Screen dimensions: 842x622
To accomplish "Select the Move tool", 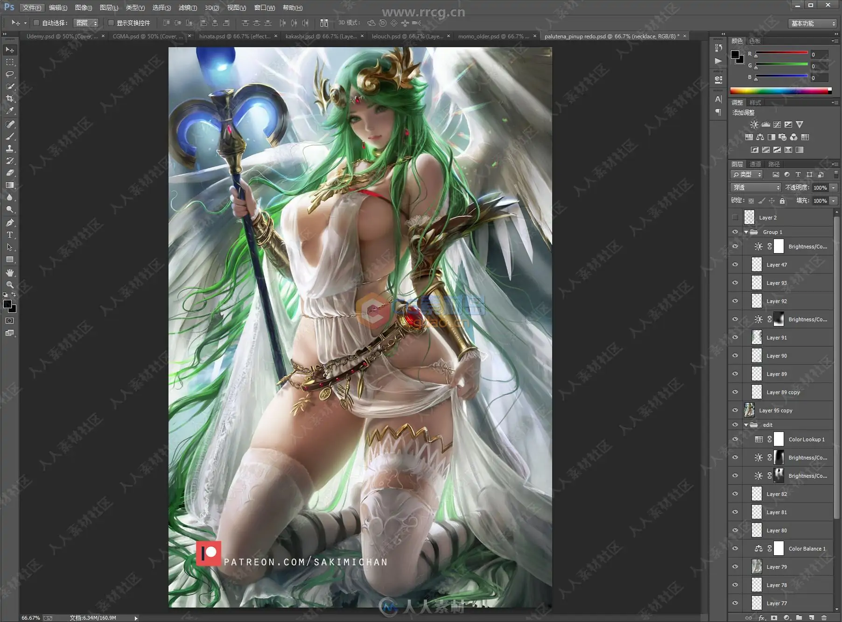I will pos(10,49).
